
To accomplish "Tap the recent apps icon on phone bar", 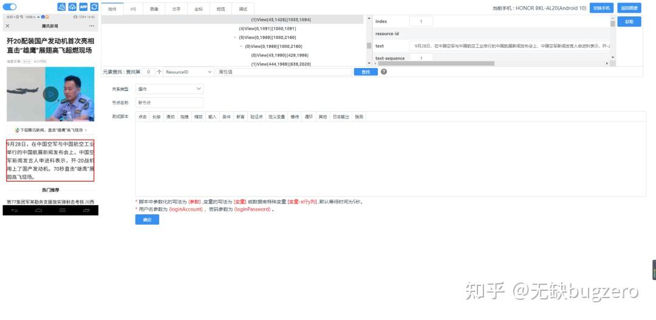I will (86, 211).
